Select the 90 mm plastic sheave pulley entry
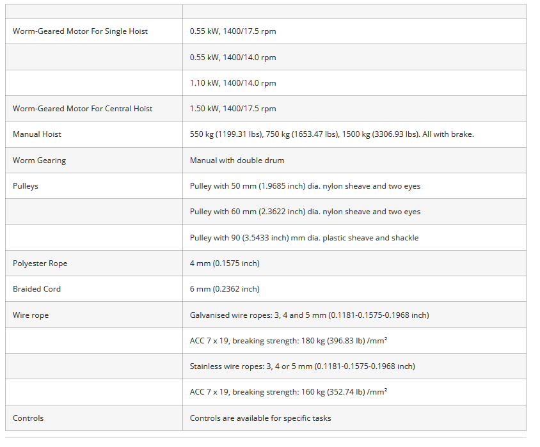The width and height of the screenshot is (540, 447). click(x=304, y=238)
